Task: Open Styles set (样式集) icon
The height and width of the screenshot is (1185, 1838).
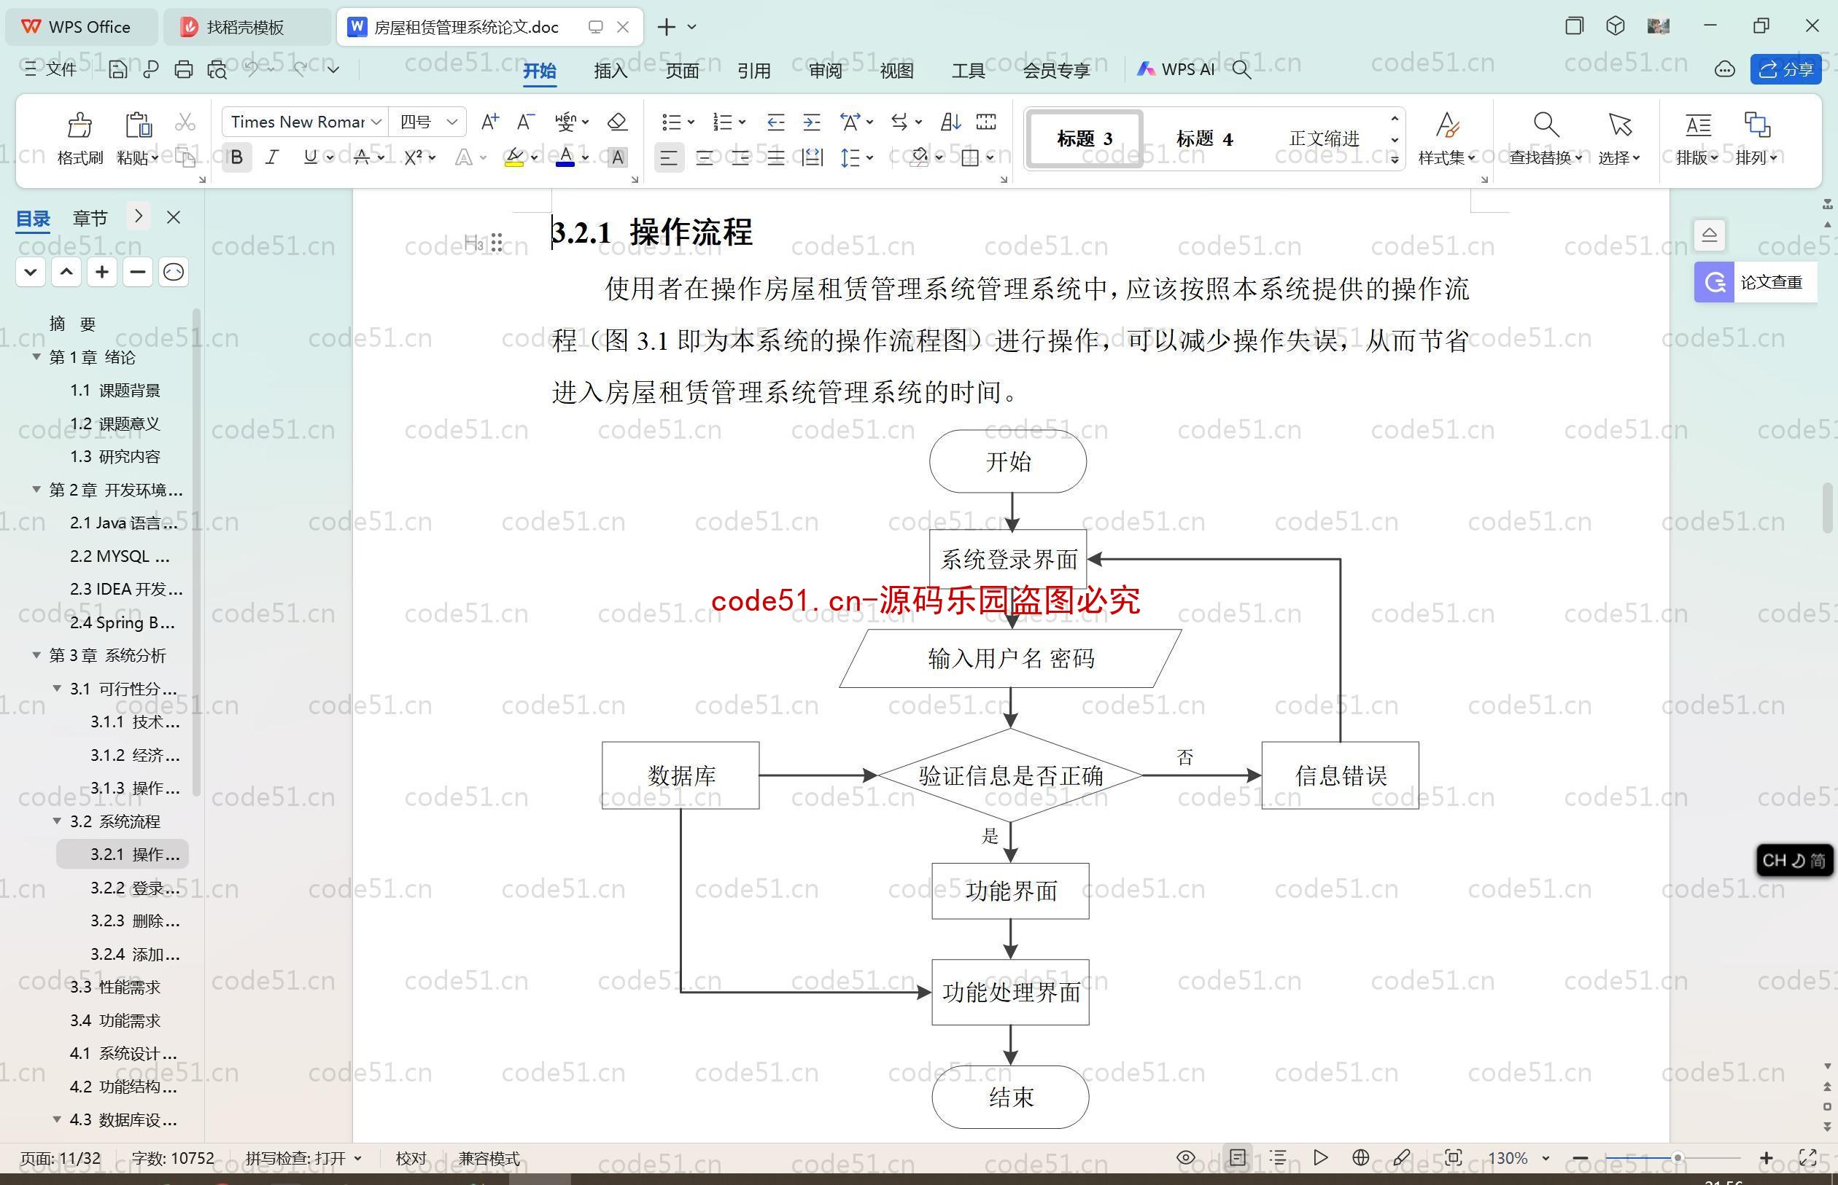Action: click(x=1448, y=125)
